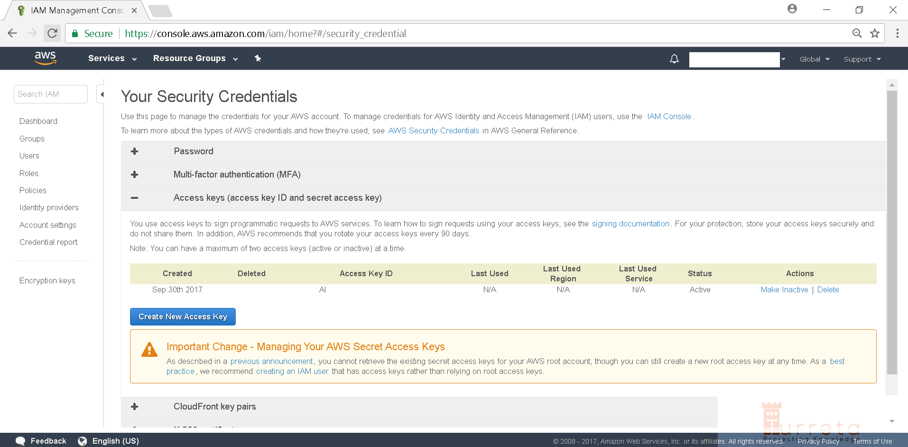Click the browser back arrow
This screenshot has width=908, height=447.
click(13, 33)
